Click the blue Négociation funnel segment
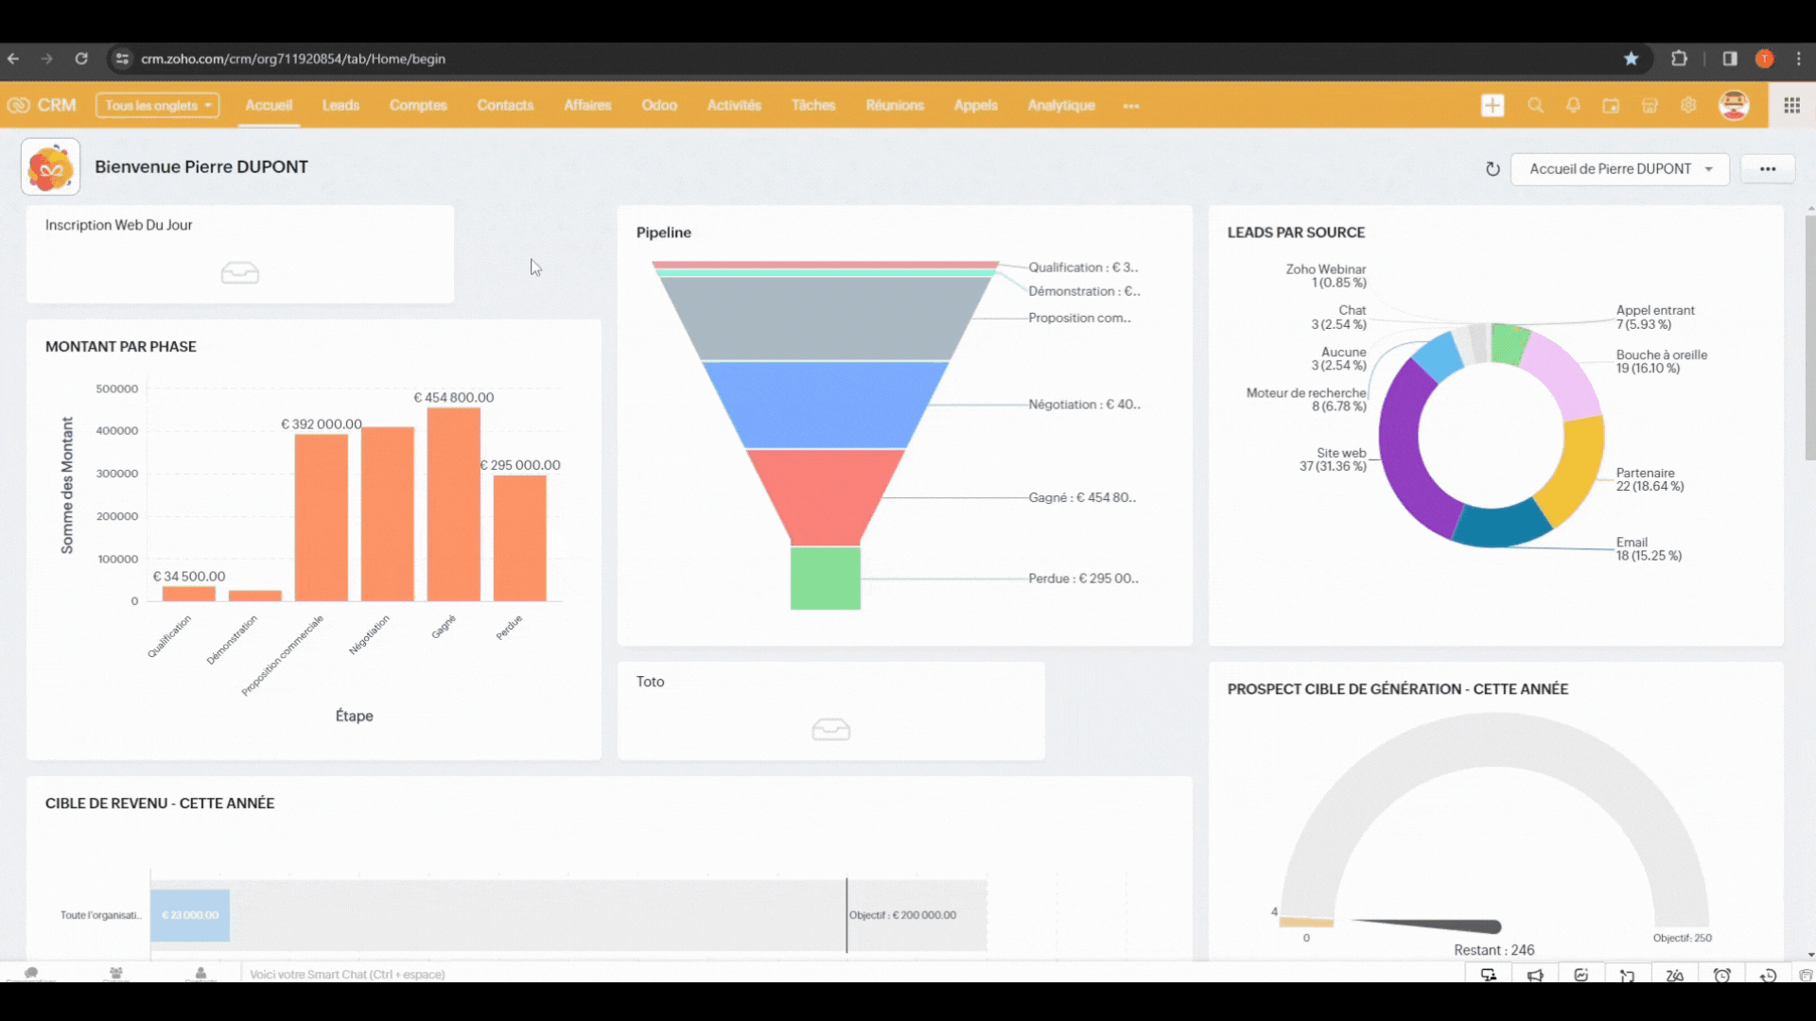The width and height of the screenshot is (1816, 1021). (825, 405)
